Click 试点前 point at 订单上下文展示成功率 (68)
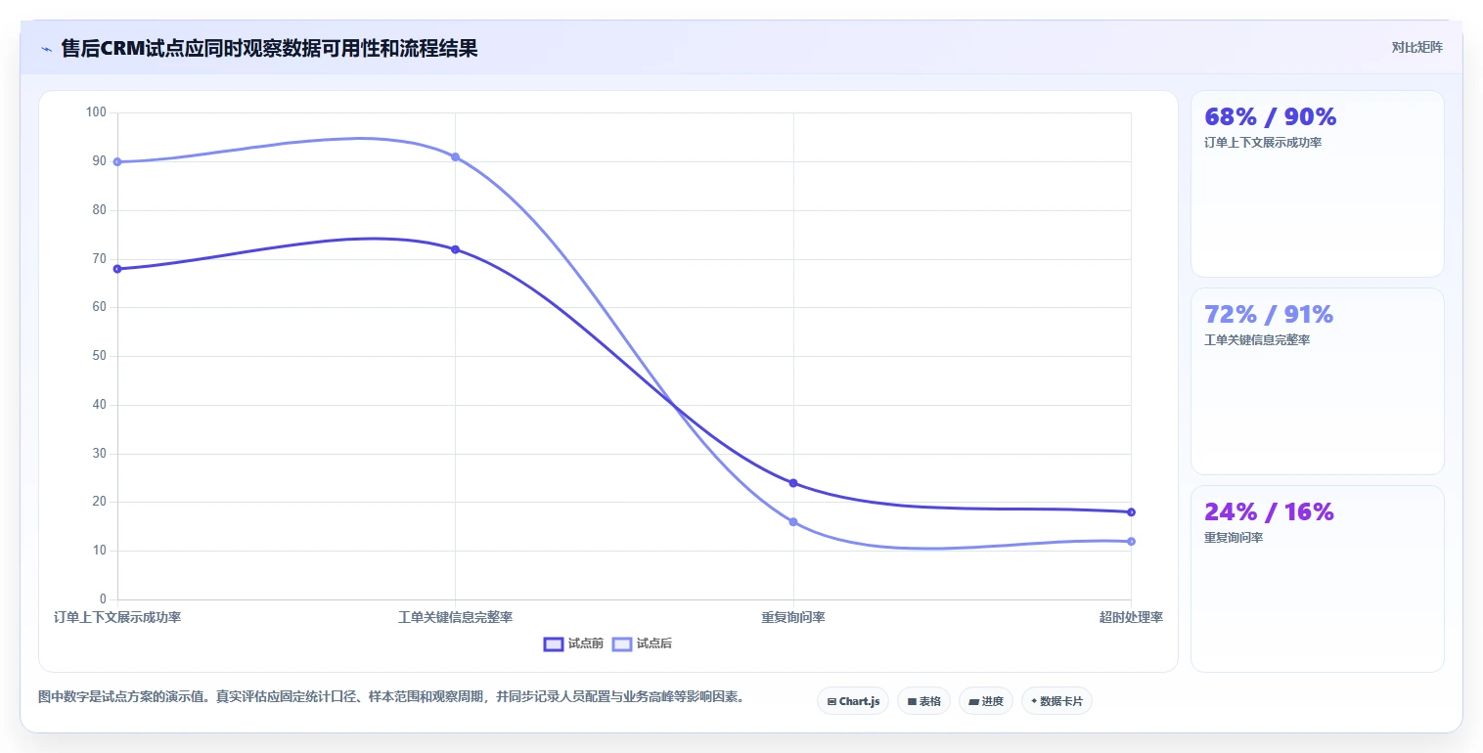Viewport: 1483px width, 753px height. coord(117,269)
